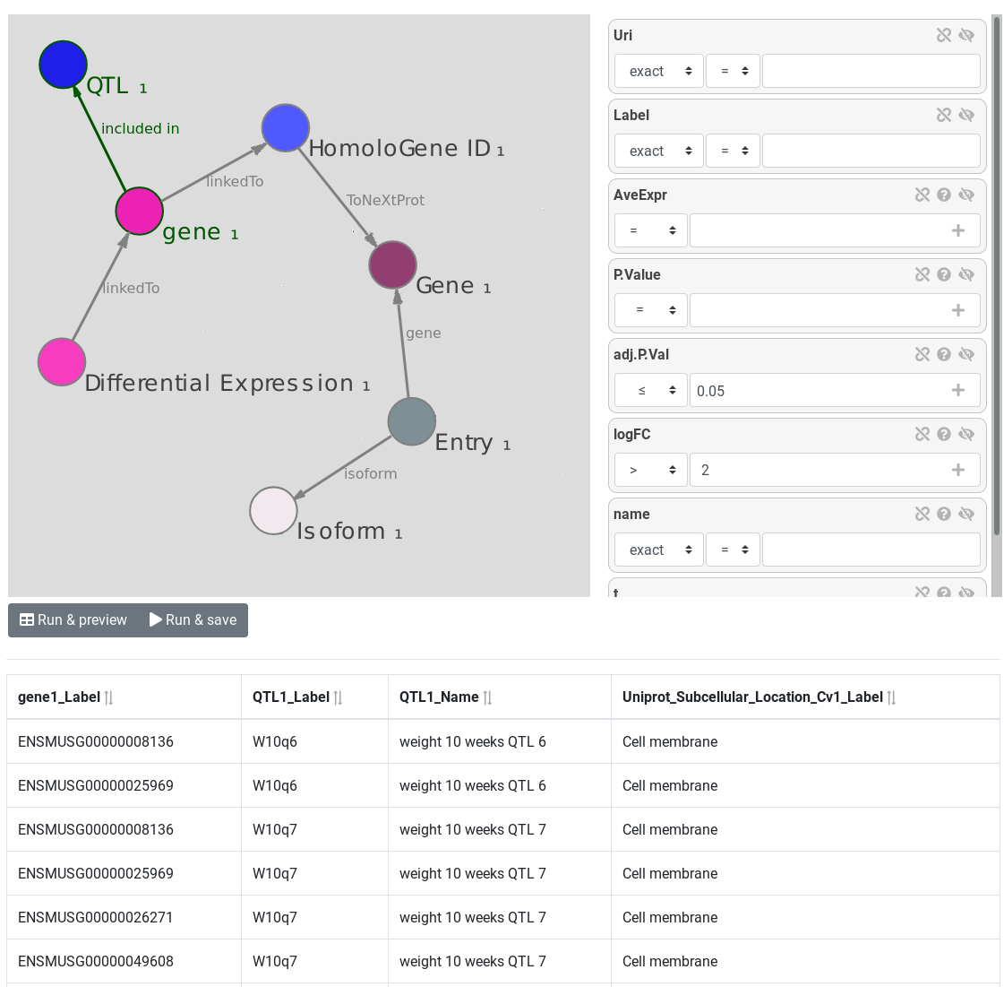This screenshot has height=987, width=1004.
Task: Click the plus icon in logFC filter
Action: pos(958,470)
